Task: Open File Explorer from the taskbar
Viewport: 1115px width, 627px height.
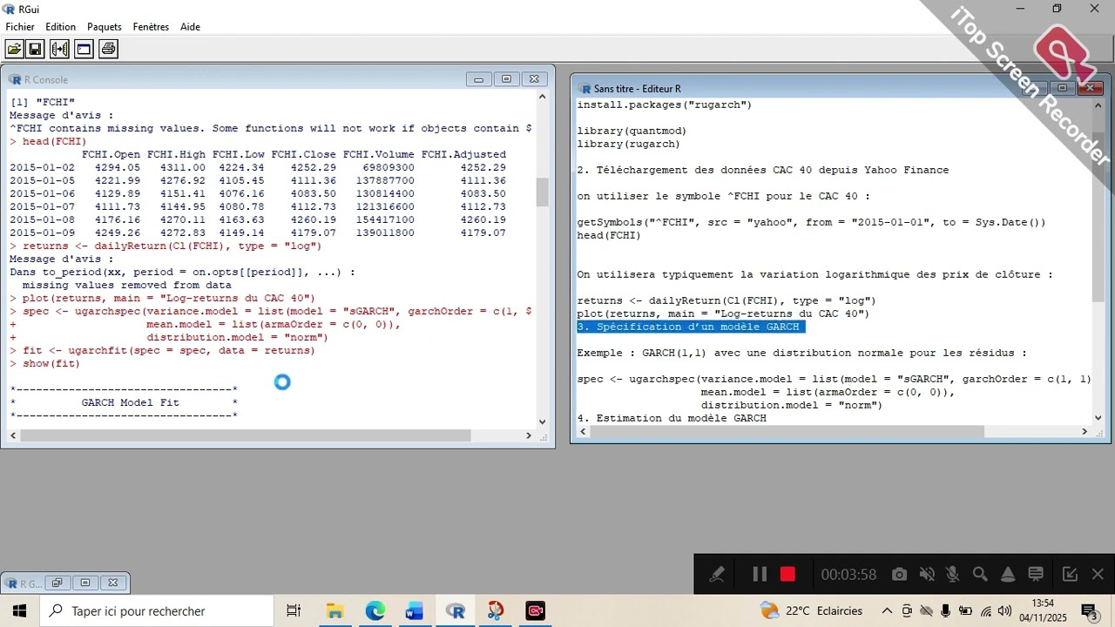Action: pyautogui.click(x=334, y=611)
